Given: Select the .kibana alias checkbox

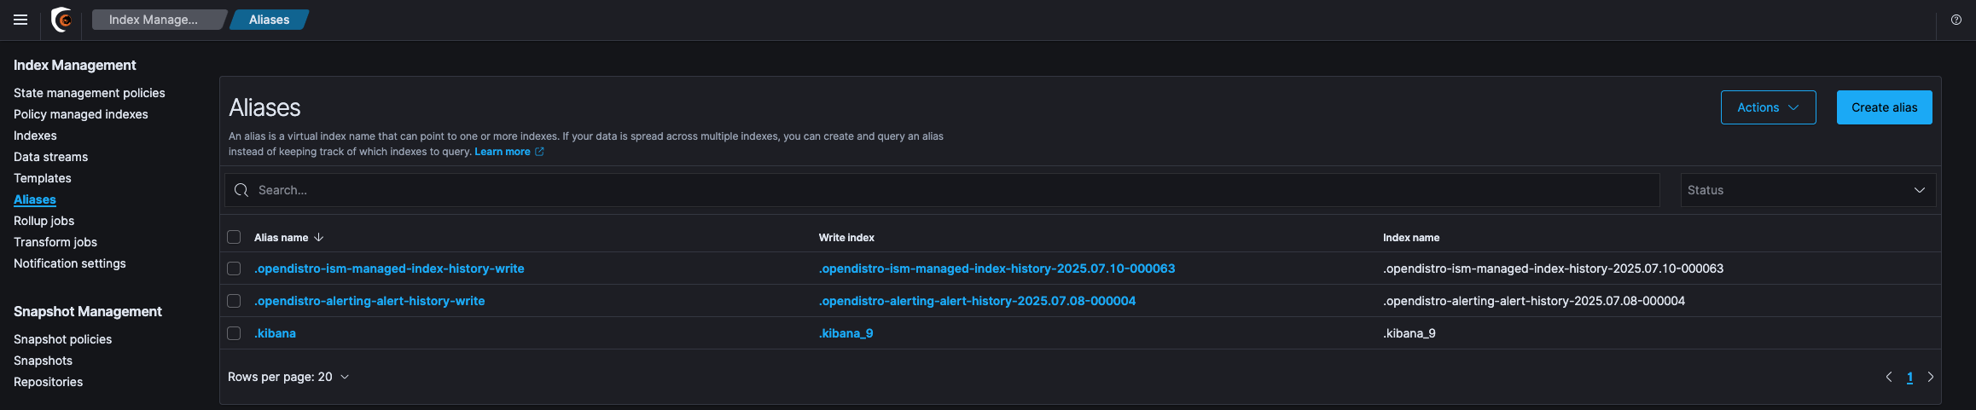Looking at the screenshot, I should pos(234,333).
